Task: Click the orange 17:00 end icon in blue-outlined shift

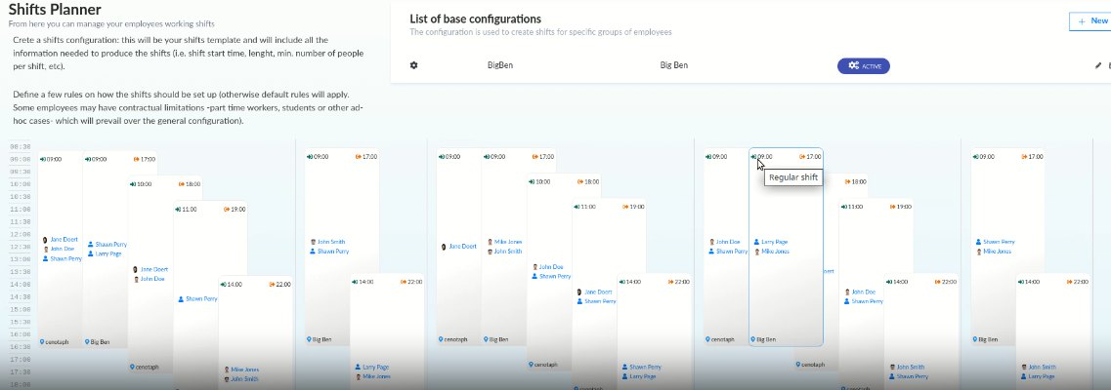Action: click(802, 157)
